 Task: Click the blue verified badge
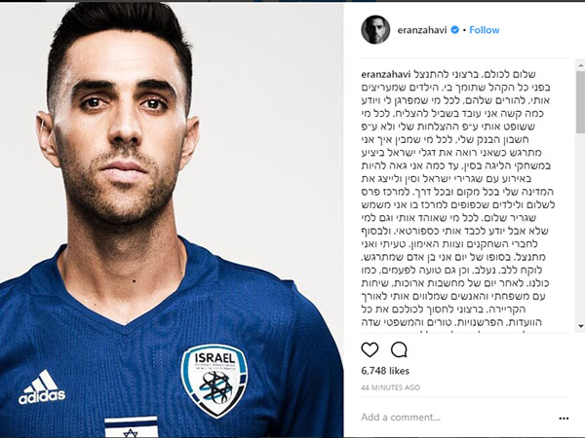click(454, 30)
